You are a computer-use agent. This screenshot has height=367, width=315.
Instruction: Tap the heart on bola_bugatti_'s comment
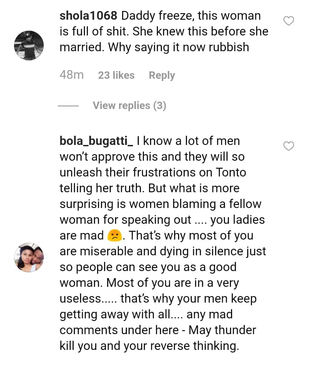(x=289, y=146)
